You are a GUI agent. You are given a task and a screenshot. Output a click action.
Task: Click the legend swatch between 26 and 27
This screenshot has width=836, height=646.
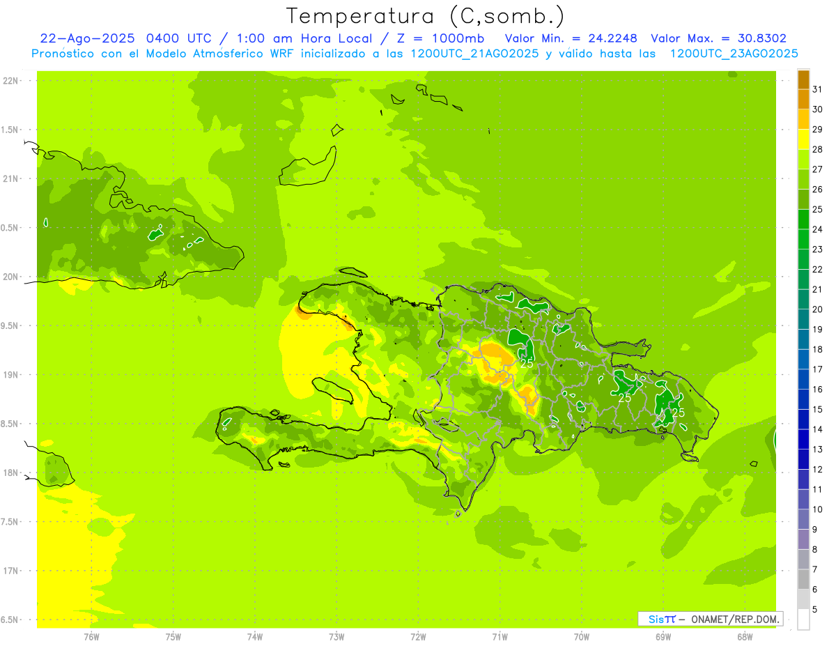[803, 179]
